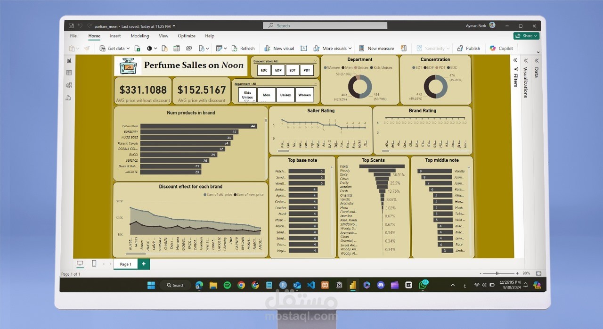
Task: Select EDP concentration slicer button
Action: point(278,70)
